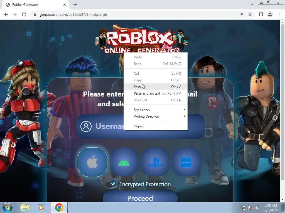This screenshot has height=213, width=285.
Task: Launch Windows Media Player from taskbar
Action: (41, 208)
